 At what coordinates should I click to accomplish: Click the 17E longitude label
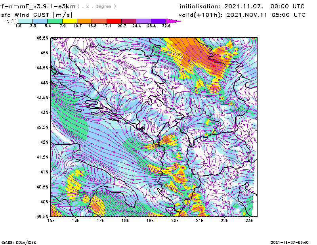point(101,220)
